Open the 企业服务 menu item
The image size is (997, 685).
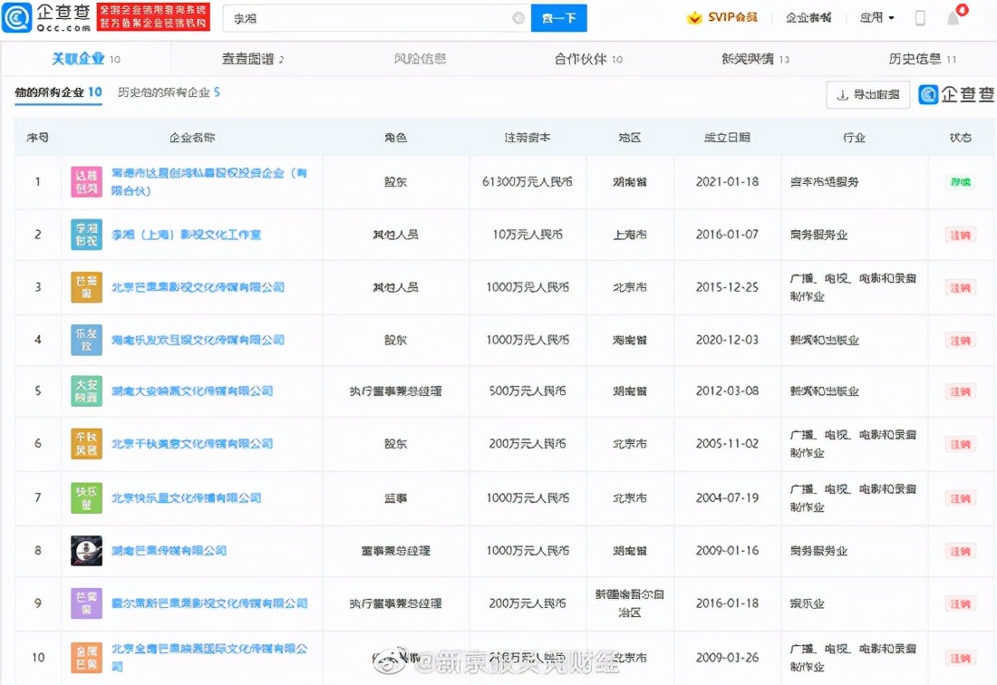pyautogui.click(x=808, y=17)
